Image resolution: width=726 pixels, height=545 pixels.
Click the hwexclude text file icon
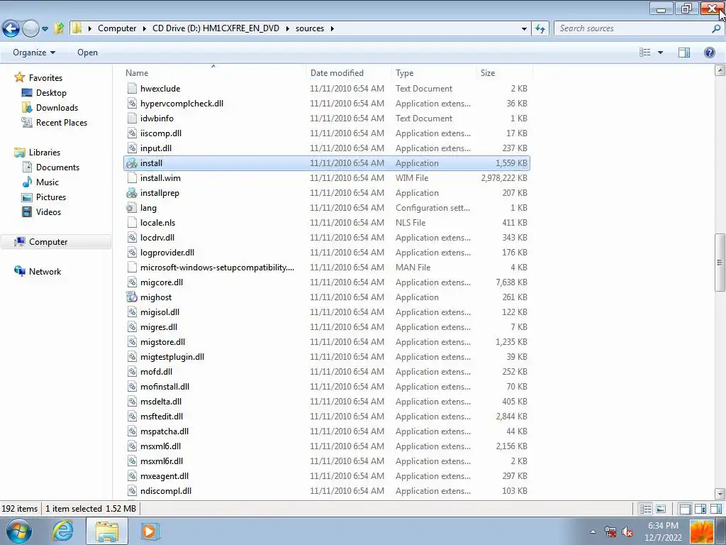[x=132, y=89]
